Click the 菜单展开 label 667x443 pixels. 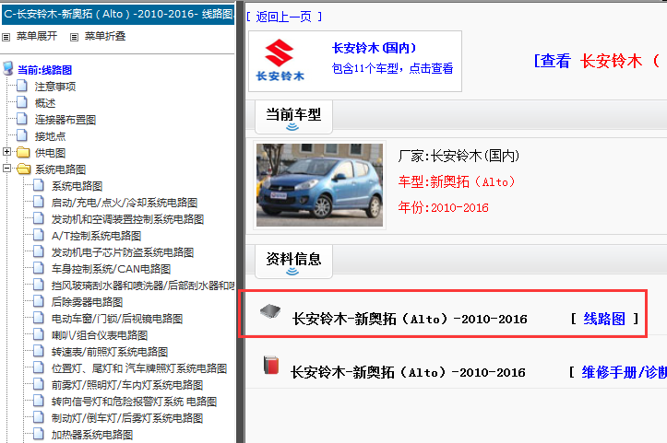tap(37, 37)
